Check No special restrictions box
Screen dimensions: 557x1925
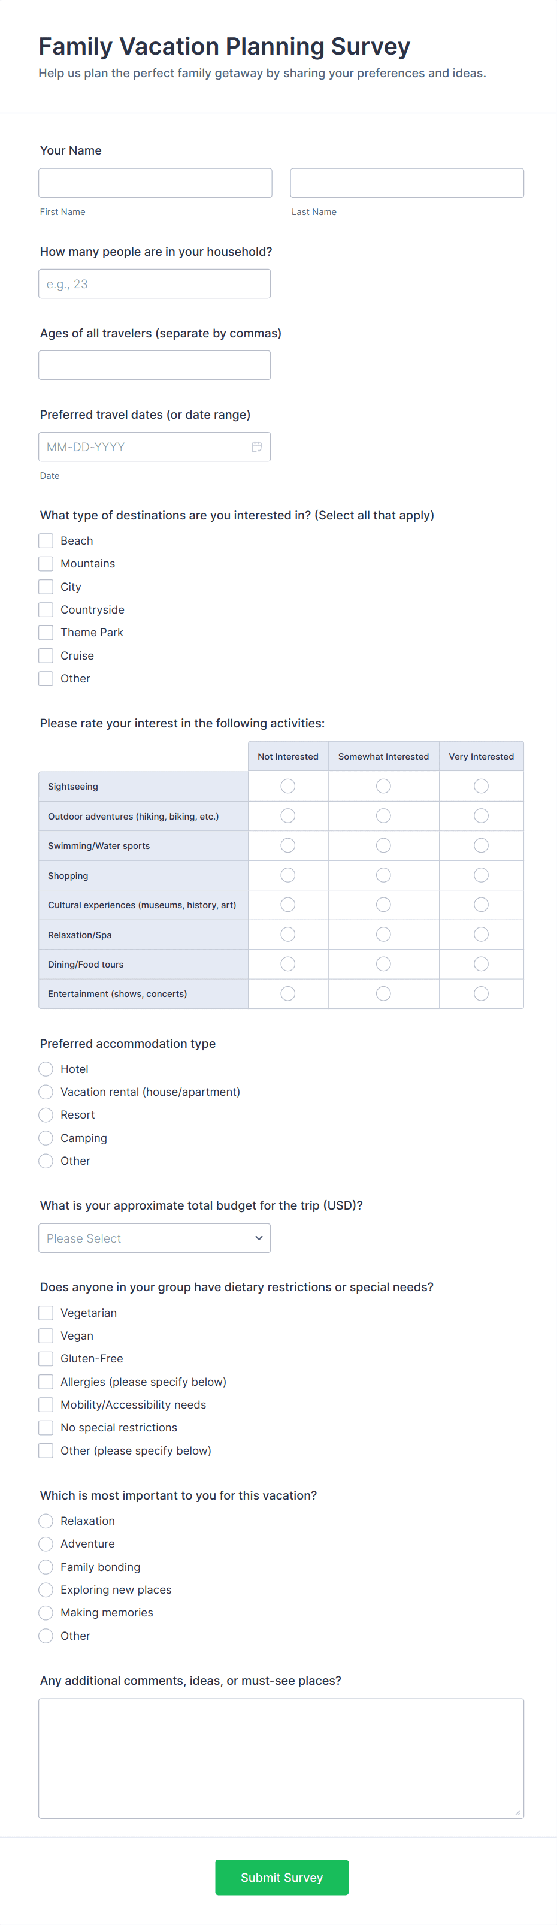click(x=46, y=1427)
